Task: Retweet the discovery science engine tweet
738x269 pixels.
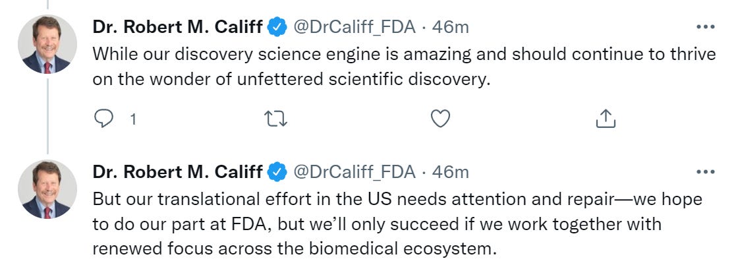Action: (275, 119)
